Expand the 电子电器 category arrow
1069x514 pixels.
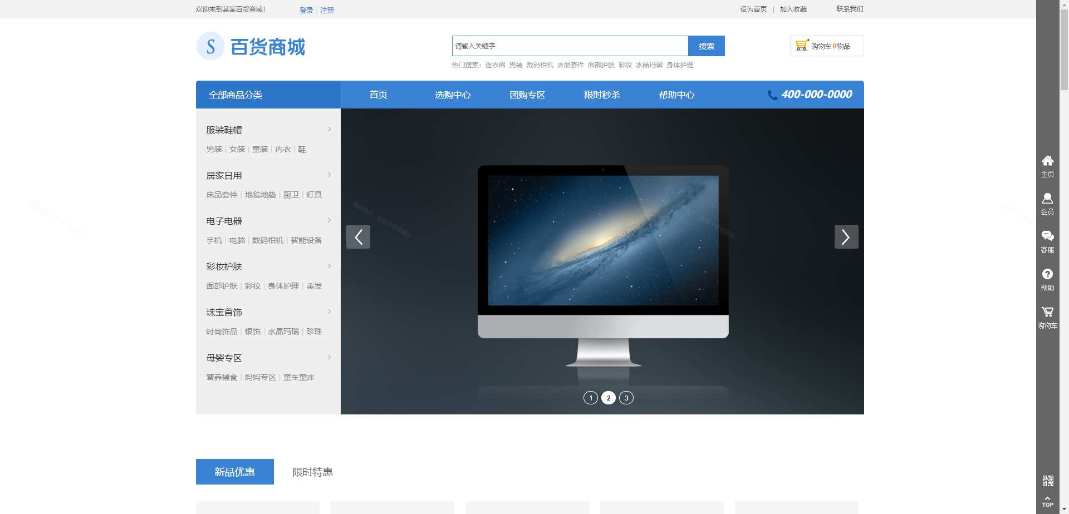(330, 221)
